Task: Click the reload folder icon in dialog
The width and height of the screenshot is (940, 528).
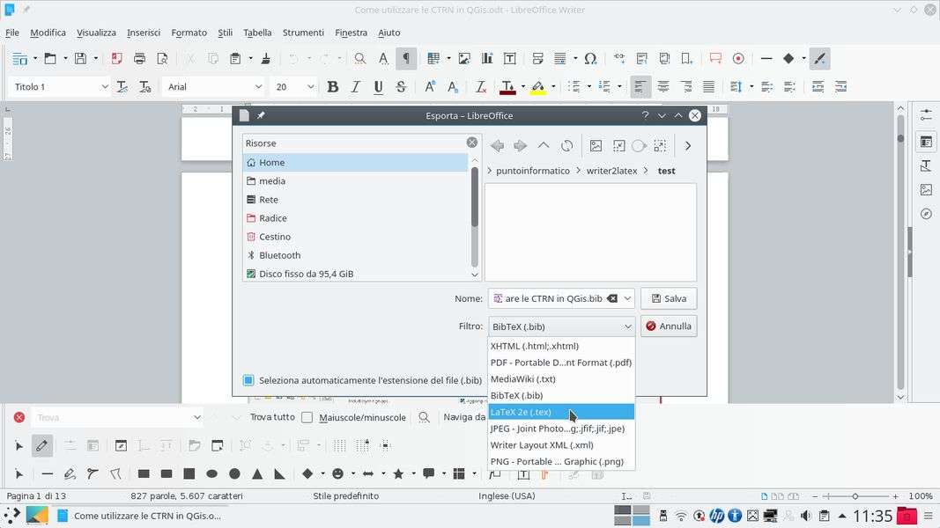Action: coord(566,146)
